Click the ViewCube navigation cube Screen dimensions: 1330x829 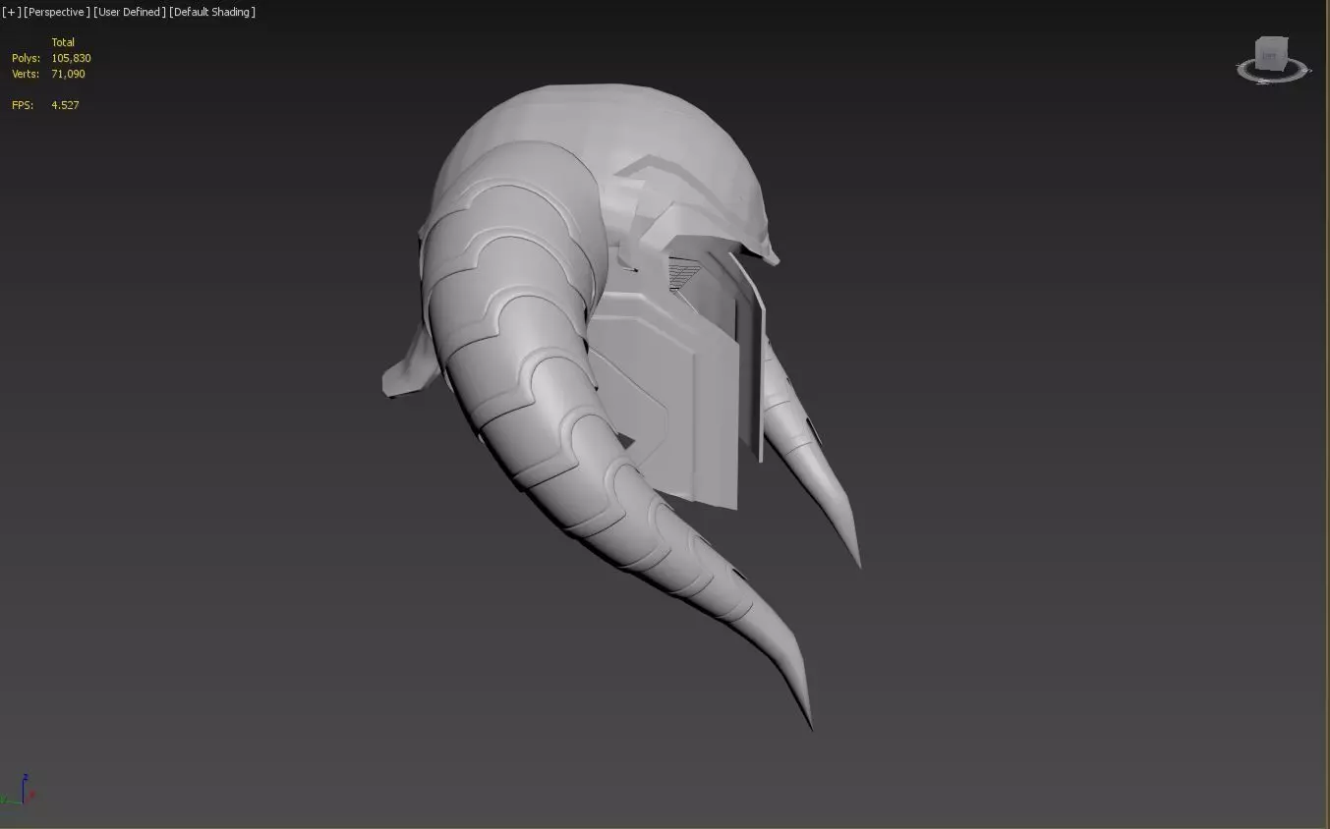point(1272,54)
